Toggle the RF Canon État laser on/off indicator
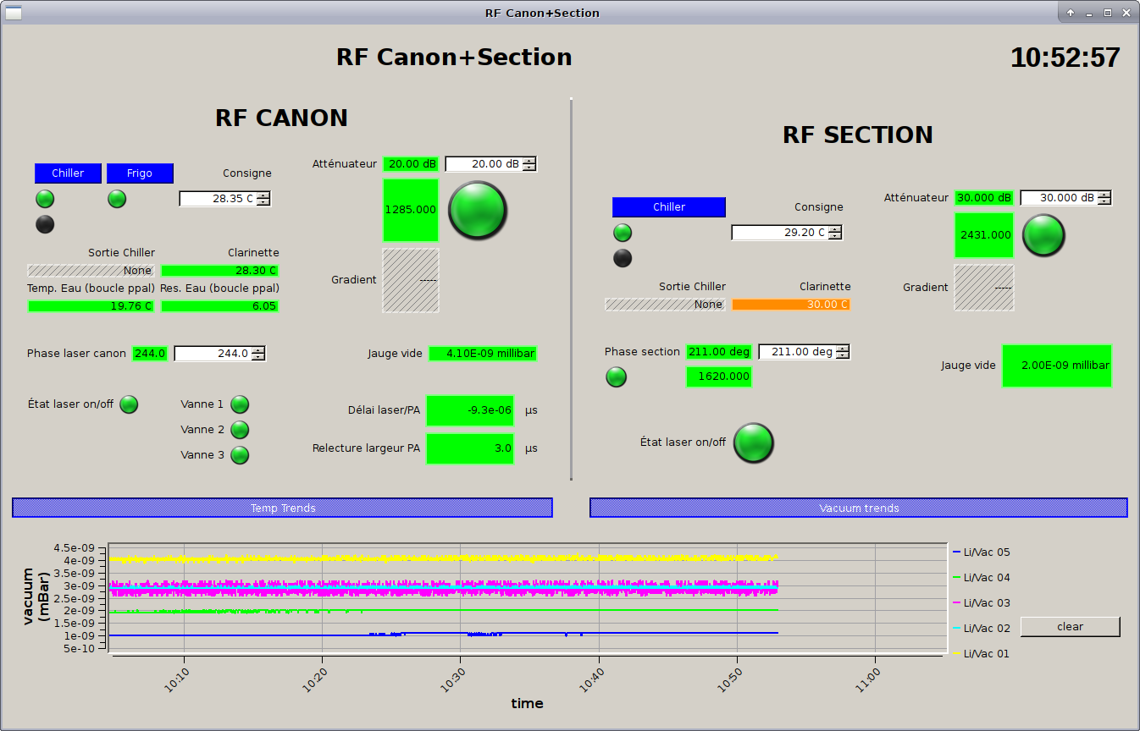 [x=129, y=404]
